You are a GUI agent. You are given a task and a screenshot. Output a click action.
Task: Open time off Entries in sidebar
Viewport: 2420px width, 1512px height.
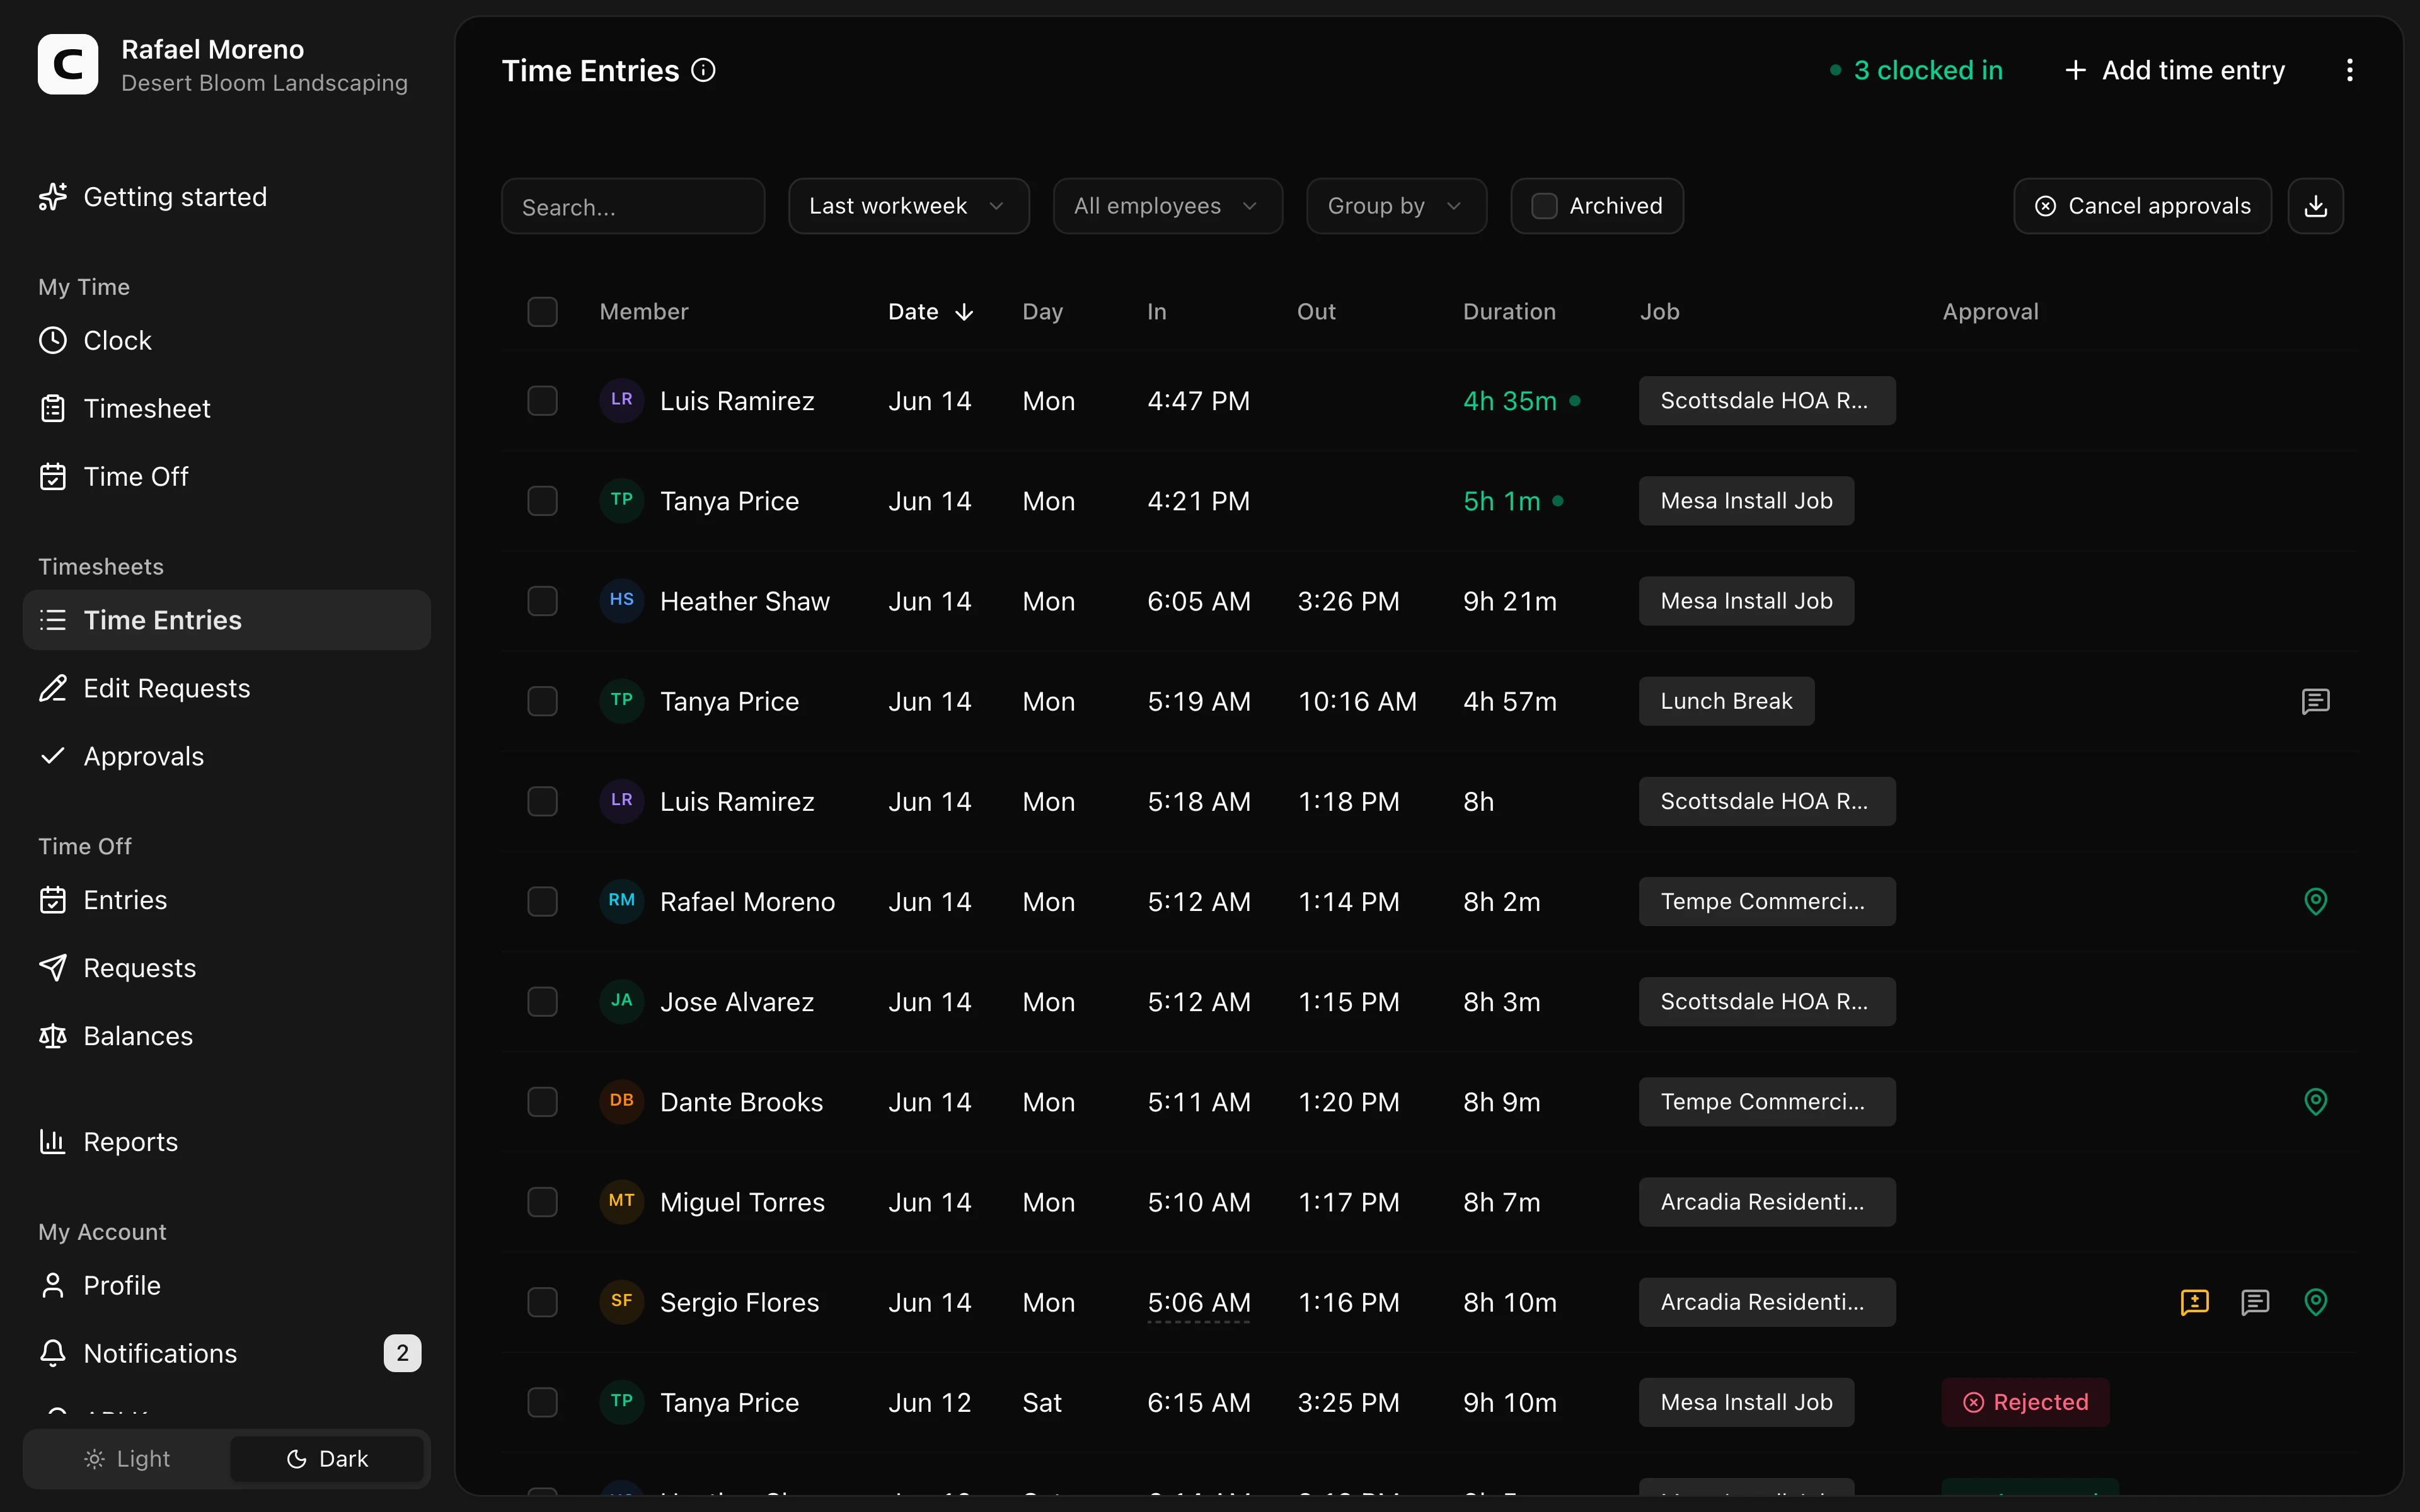(226, 900)
